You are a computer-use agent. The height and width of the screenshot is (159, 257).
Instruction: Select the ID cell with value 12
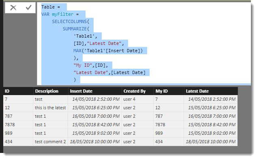pyautogui.click(x=18, y=108)
